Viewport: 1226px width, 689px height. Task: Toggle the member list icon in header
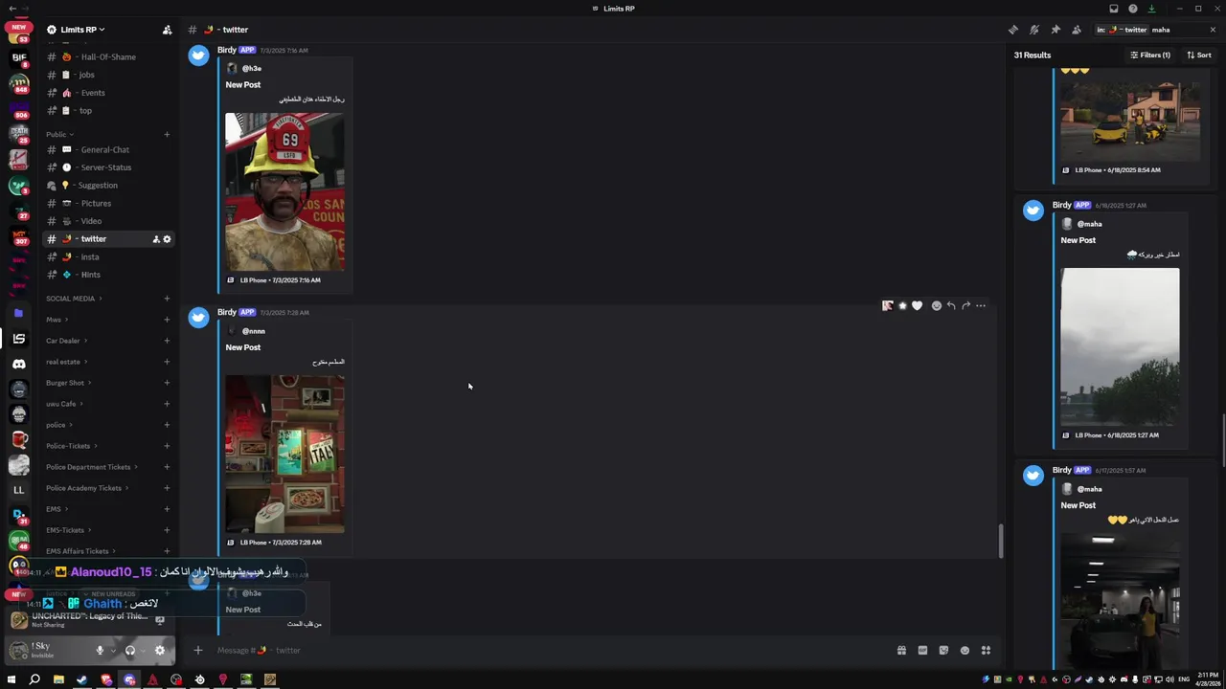pyautogui.click(x=1077, y=30)
